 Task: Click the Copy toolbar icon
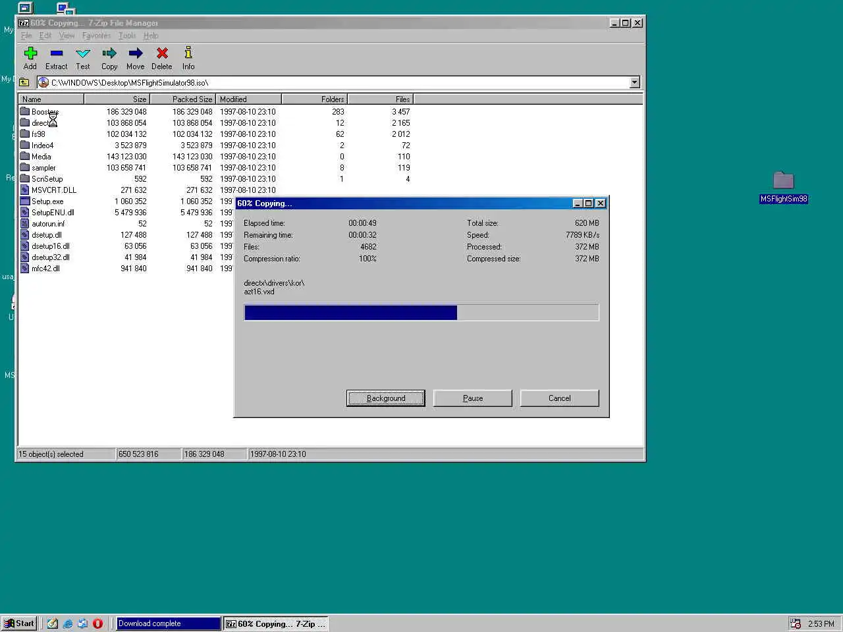(109, 53)
